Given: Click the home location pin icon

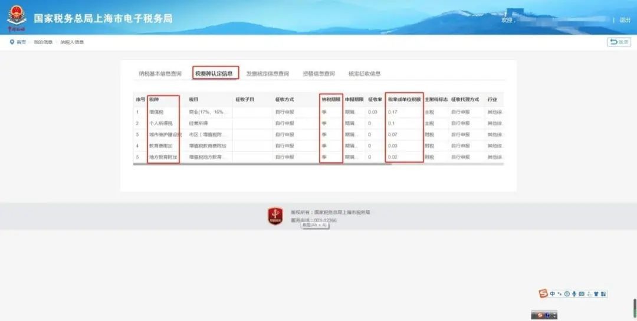Looking at the screenshot, I should 12,42.
